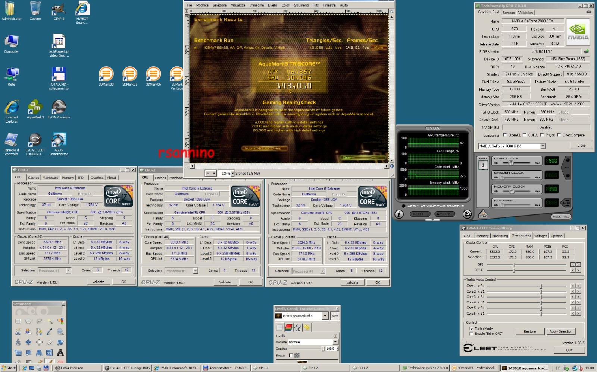The height and width of the screenshot is (372, 597).
Task: Click Validate in left CPU-Z window
Action: pyautogui.click(x=98, y=282)
